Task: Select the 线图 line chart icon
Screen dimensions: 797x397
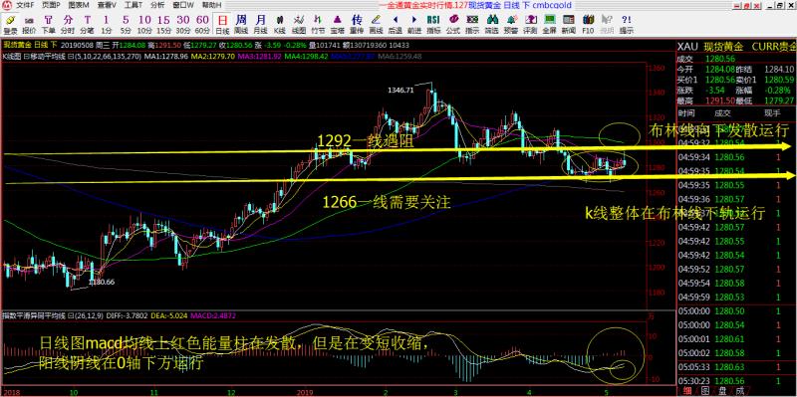Action: pyautogui.click(x=300, y=24)
